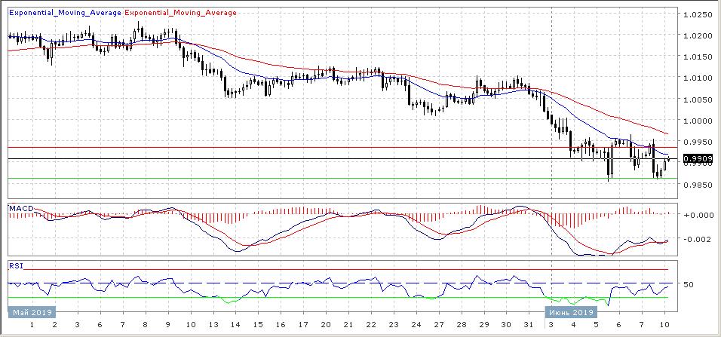Click the dashed RSI 50 midline
The height and width of the screenshot is (337, 721).
(302, 283)
